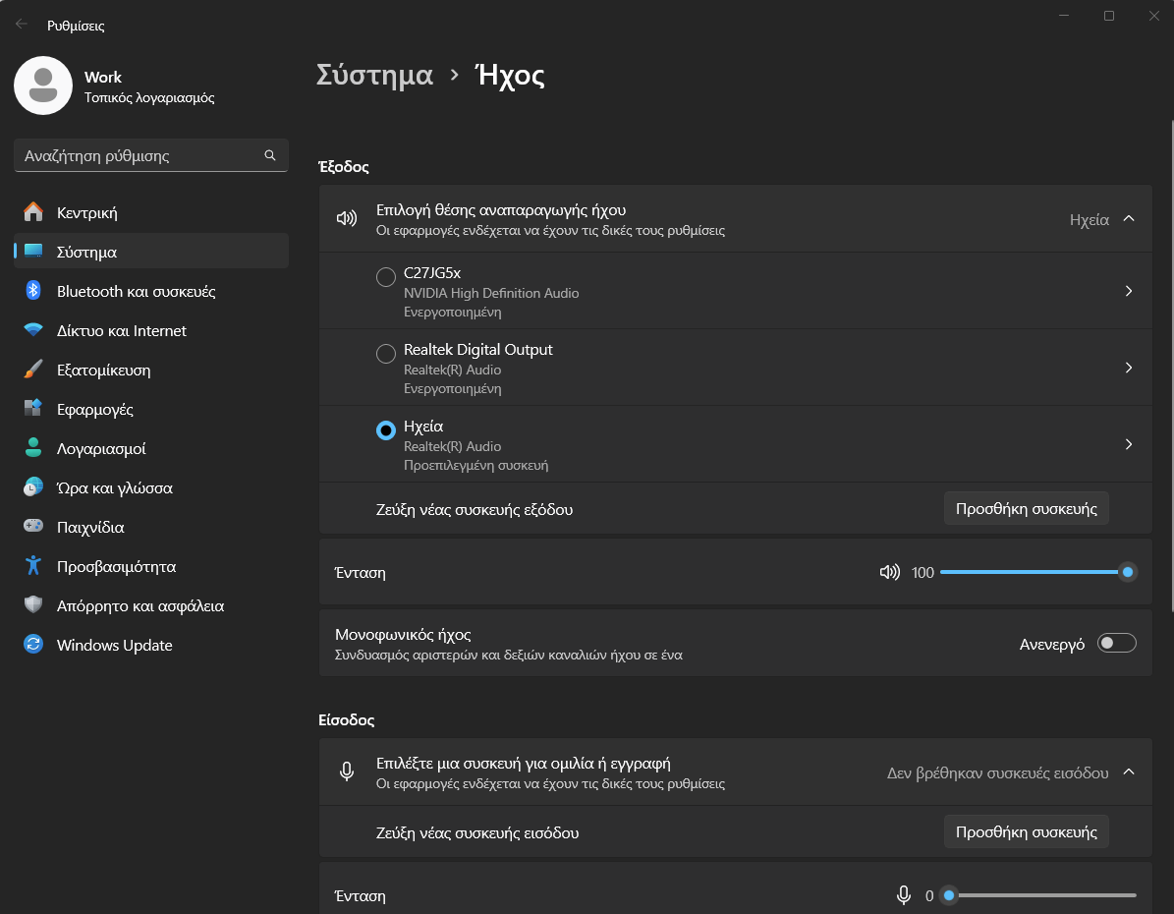Mute output using speaker icon beside volume
The image size is (1174, 914).
tap(889, 572)
